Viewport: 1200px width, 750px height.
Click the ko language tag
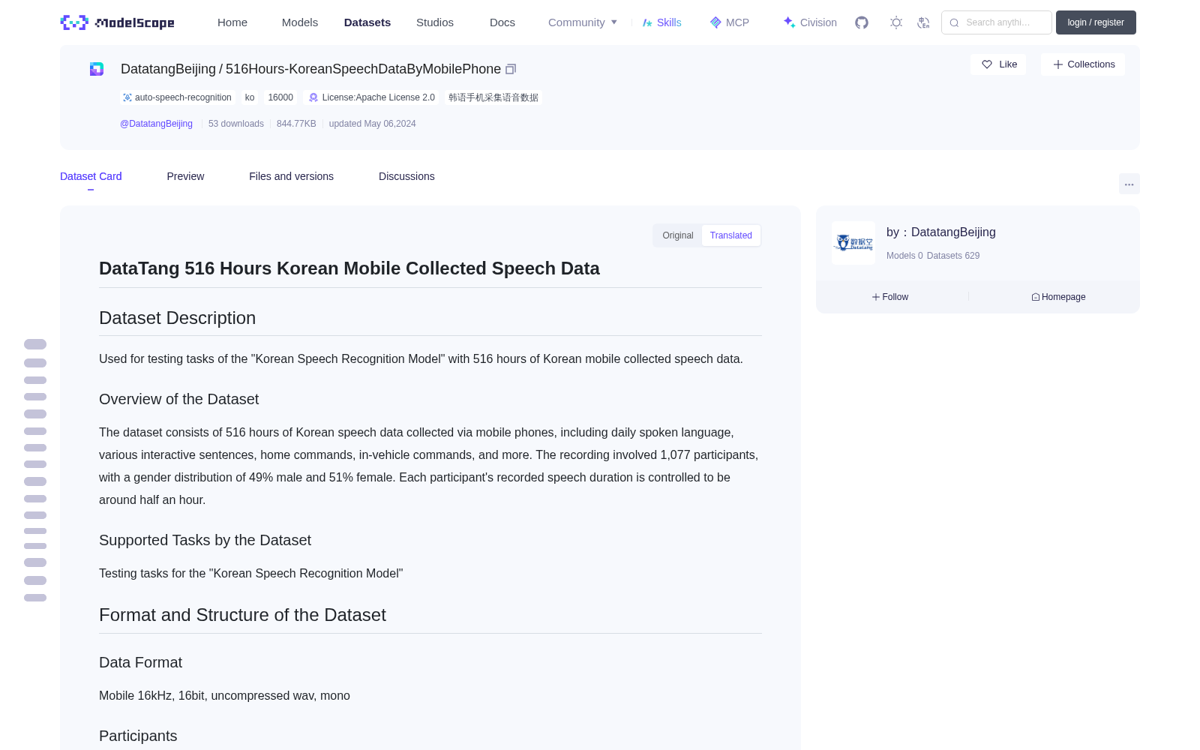250,97
